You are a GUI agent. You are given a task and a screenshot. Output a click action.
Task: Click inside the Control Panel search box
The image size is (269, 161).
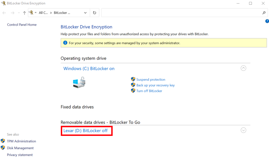181,13
